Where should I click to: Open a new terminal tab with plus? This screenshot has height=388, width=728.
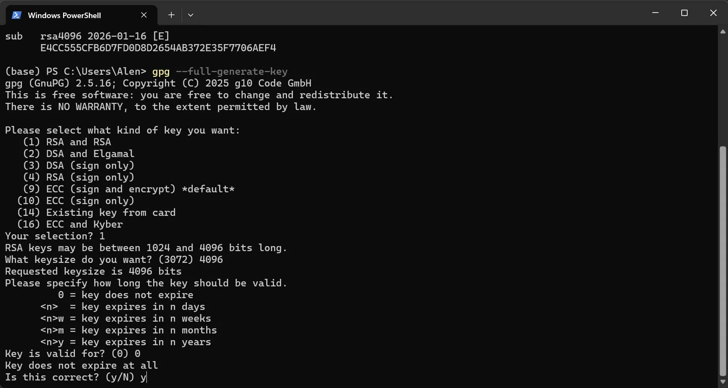coord(171,15)
